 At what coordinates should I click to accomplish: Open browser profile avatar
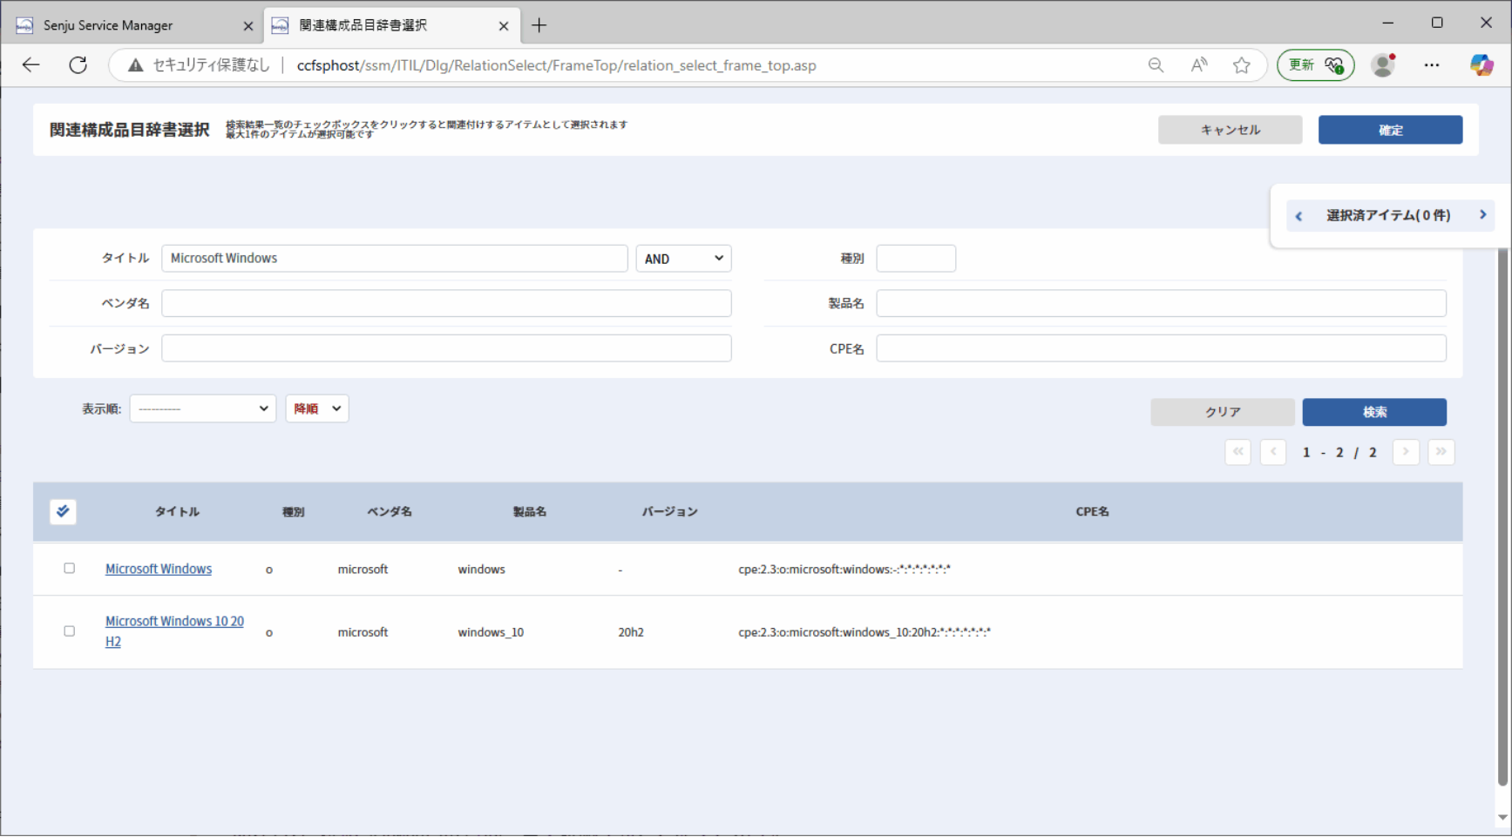(1383, 65)
